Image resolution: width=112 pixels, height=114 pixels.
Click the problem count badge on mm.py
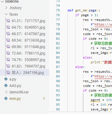pos(44,98)
